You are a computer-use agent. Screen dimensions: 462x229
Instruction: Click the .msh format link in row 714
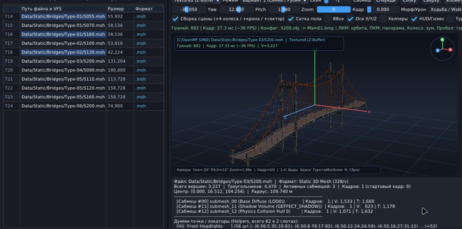[x=140, y=17]
